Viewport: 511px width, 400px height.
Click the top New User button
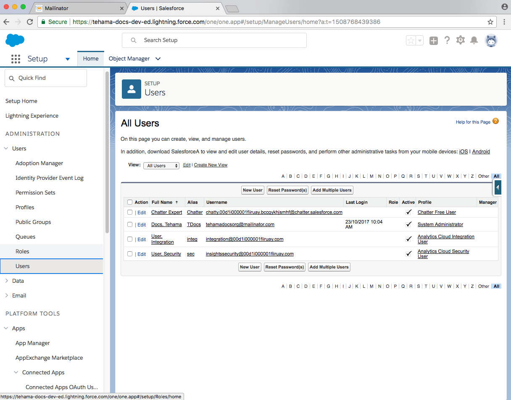coord(253,190)
